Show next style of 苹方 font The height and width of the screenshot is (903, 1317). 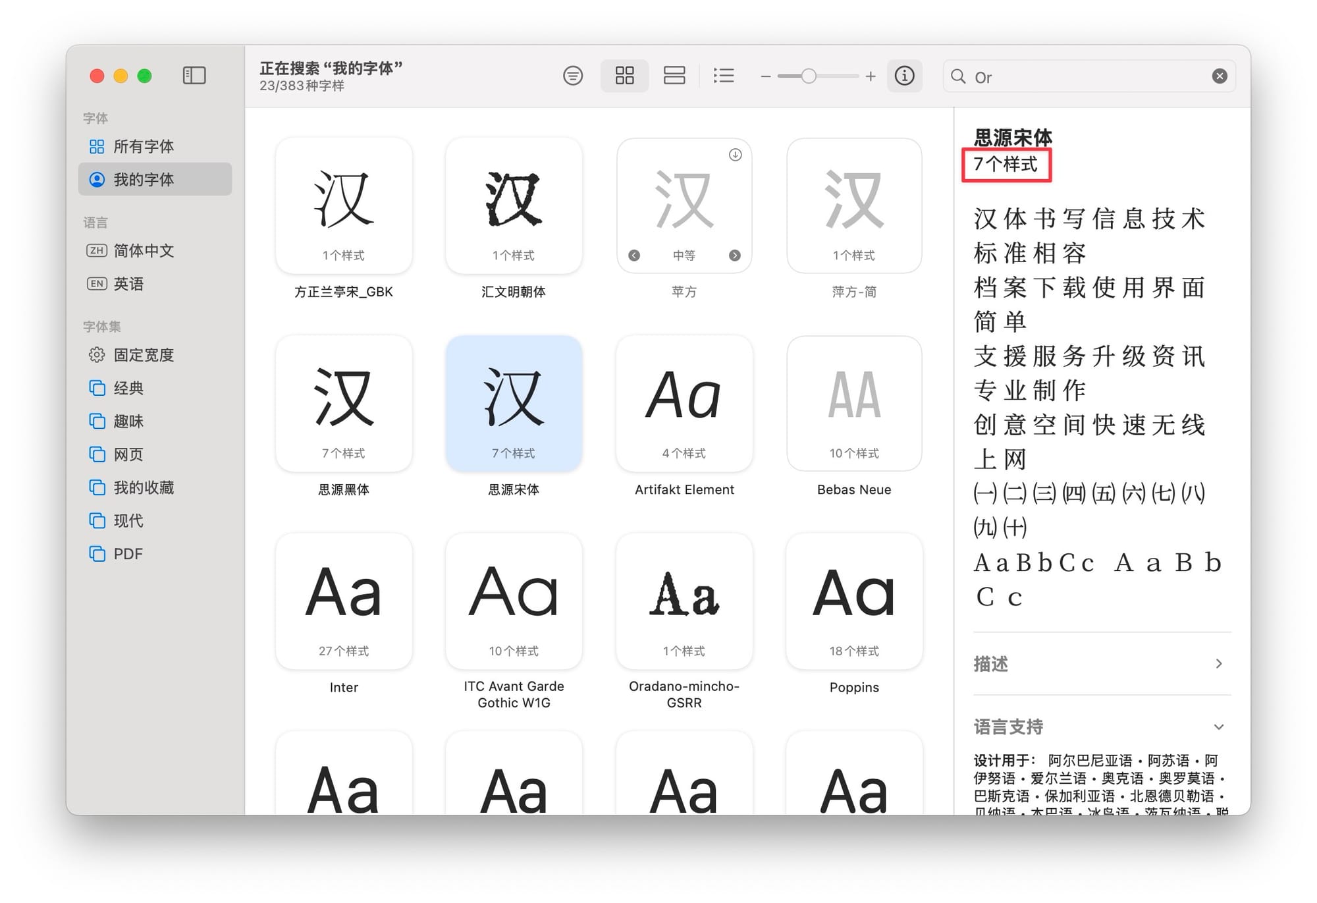[735, 256]
